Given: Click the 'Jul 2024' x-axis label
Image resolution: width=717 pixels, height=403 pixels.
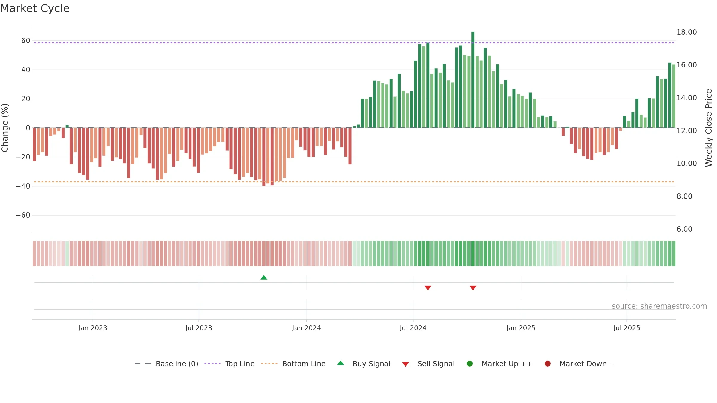Looking at the screenshot, I should [413, 328].
